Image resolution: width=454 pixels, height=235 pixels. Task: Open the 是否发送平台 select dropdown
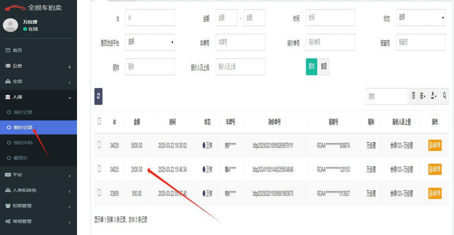(x=150, y=42)
